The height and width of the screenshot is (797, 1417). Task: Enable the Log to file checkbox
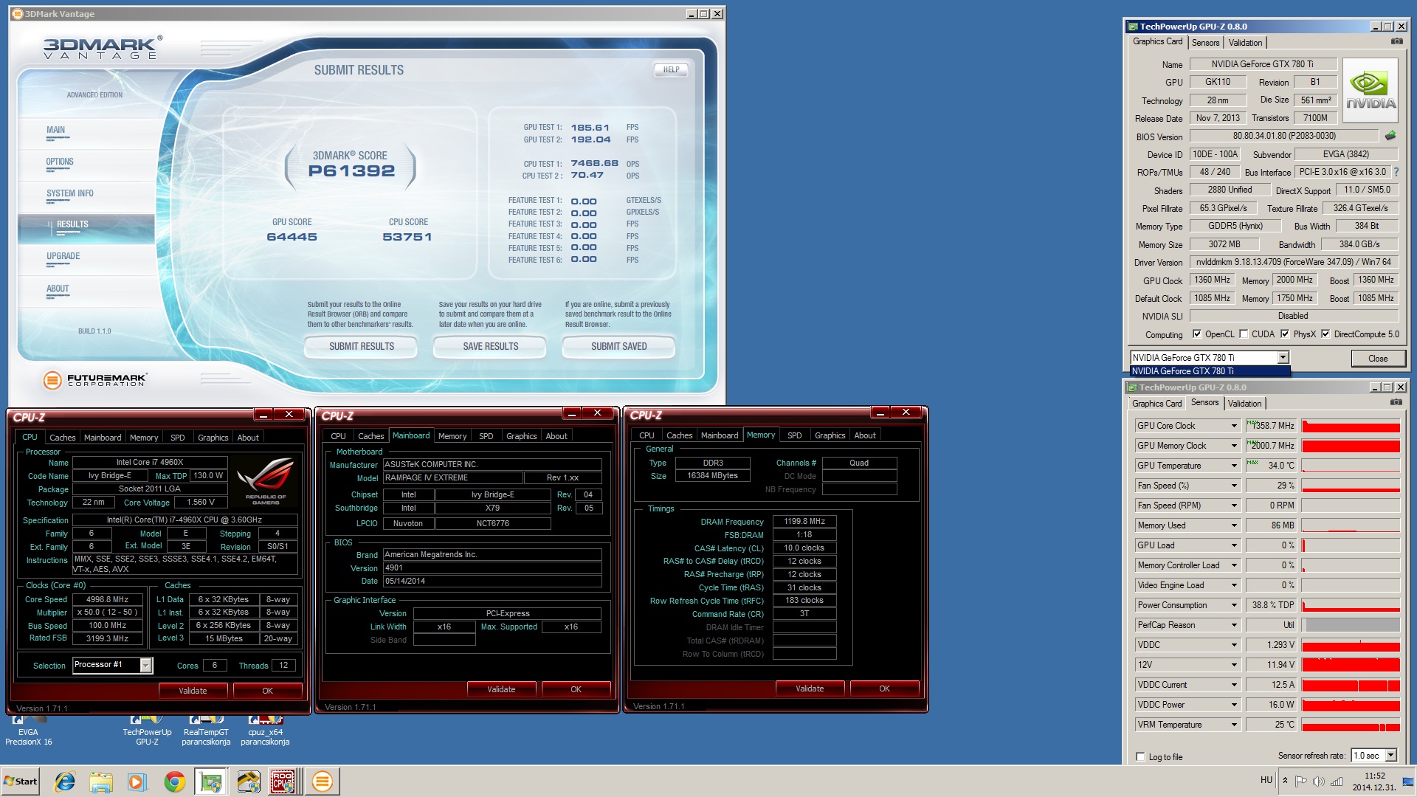coord(1140,756)
